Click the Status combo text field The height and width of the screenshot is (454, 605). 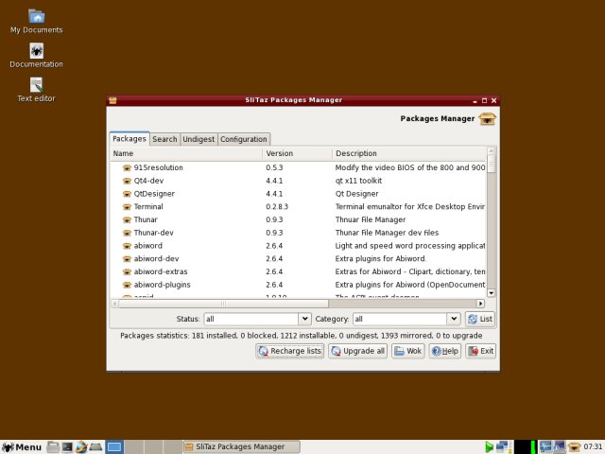point(251,319)
